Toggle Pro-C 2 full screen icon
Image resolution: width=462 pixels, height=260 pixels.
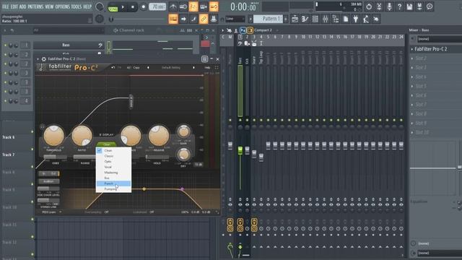pyautogui.click(x=217, y=67)
